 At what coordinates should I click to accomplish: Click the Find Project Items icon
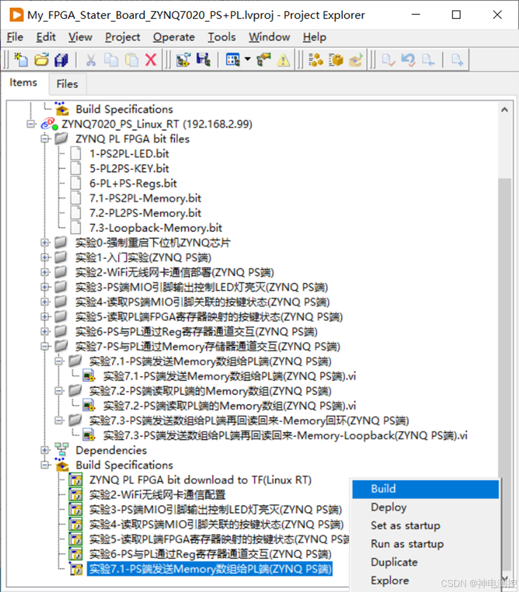[316, 60]
